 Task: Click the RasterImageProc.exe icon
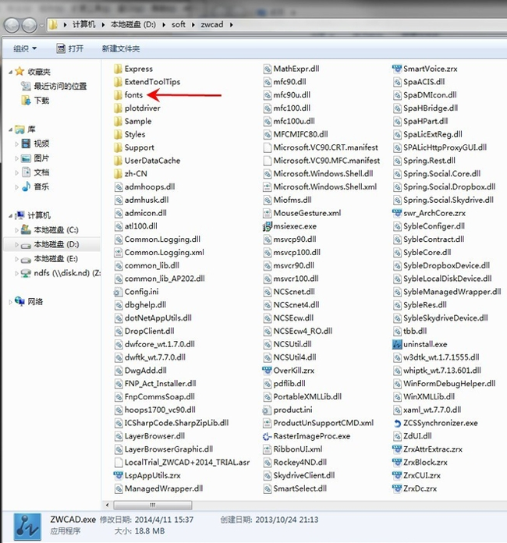267,436
